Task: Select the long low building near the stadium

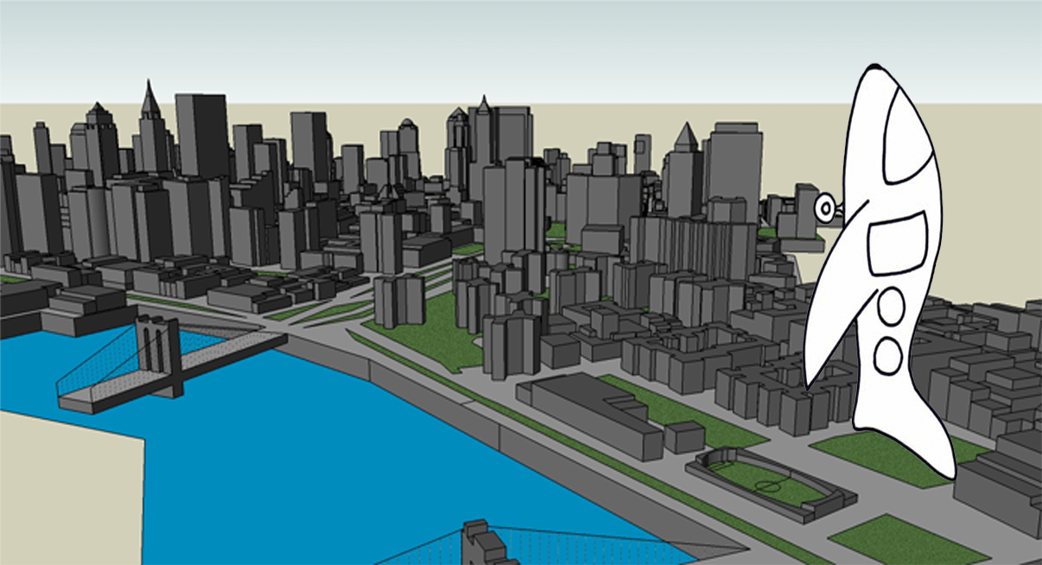Action: [x=594, y=415]
